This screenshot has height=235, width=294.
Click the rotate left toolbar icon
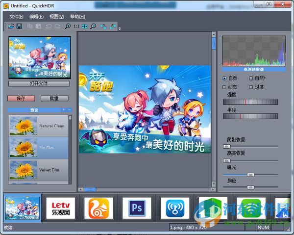pos(103,26)
